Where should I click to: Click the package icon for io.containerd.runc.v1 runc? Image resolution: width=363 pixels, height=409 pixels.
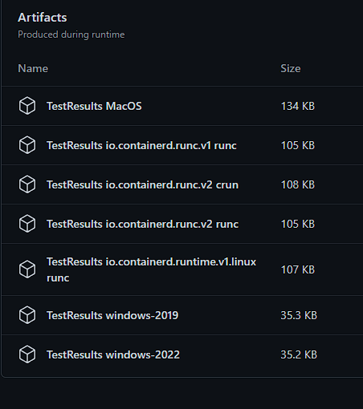[27, 145]
